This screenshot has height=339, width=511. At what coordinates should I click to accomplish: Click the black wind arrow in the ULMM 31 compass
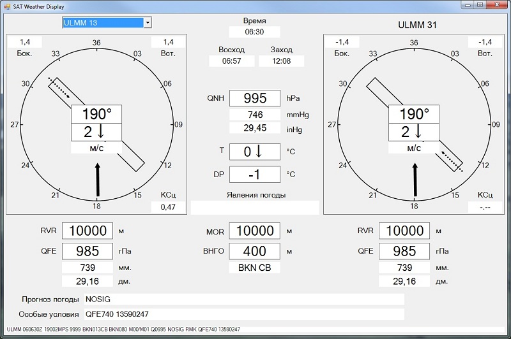click(415, 180)
